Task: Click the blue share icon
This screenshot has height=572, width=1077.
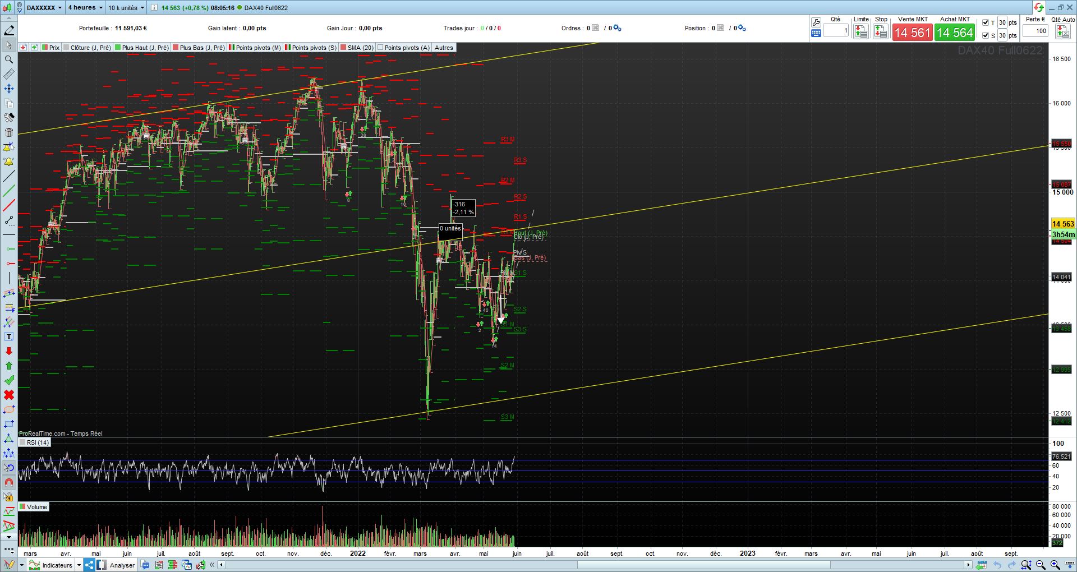Action: 89,565
